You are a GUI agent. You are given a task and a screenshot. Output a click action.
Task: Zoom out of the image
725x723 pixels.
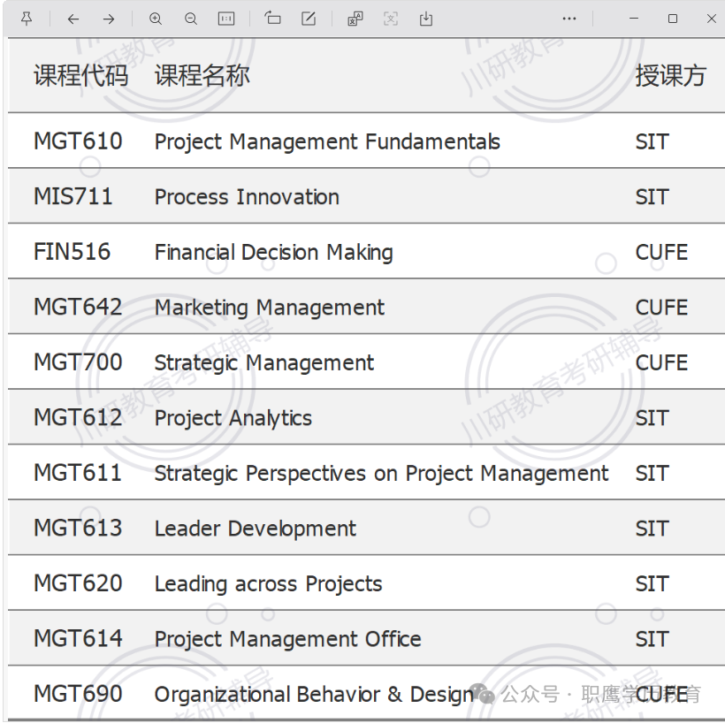coord(190,19)
